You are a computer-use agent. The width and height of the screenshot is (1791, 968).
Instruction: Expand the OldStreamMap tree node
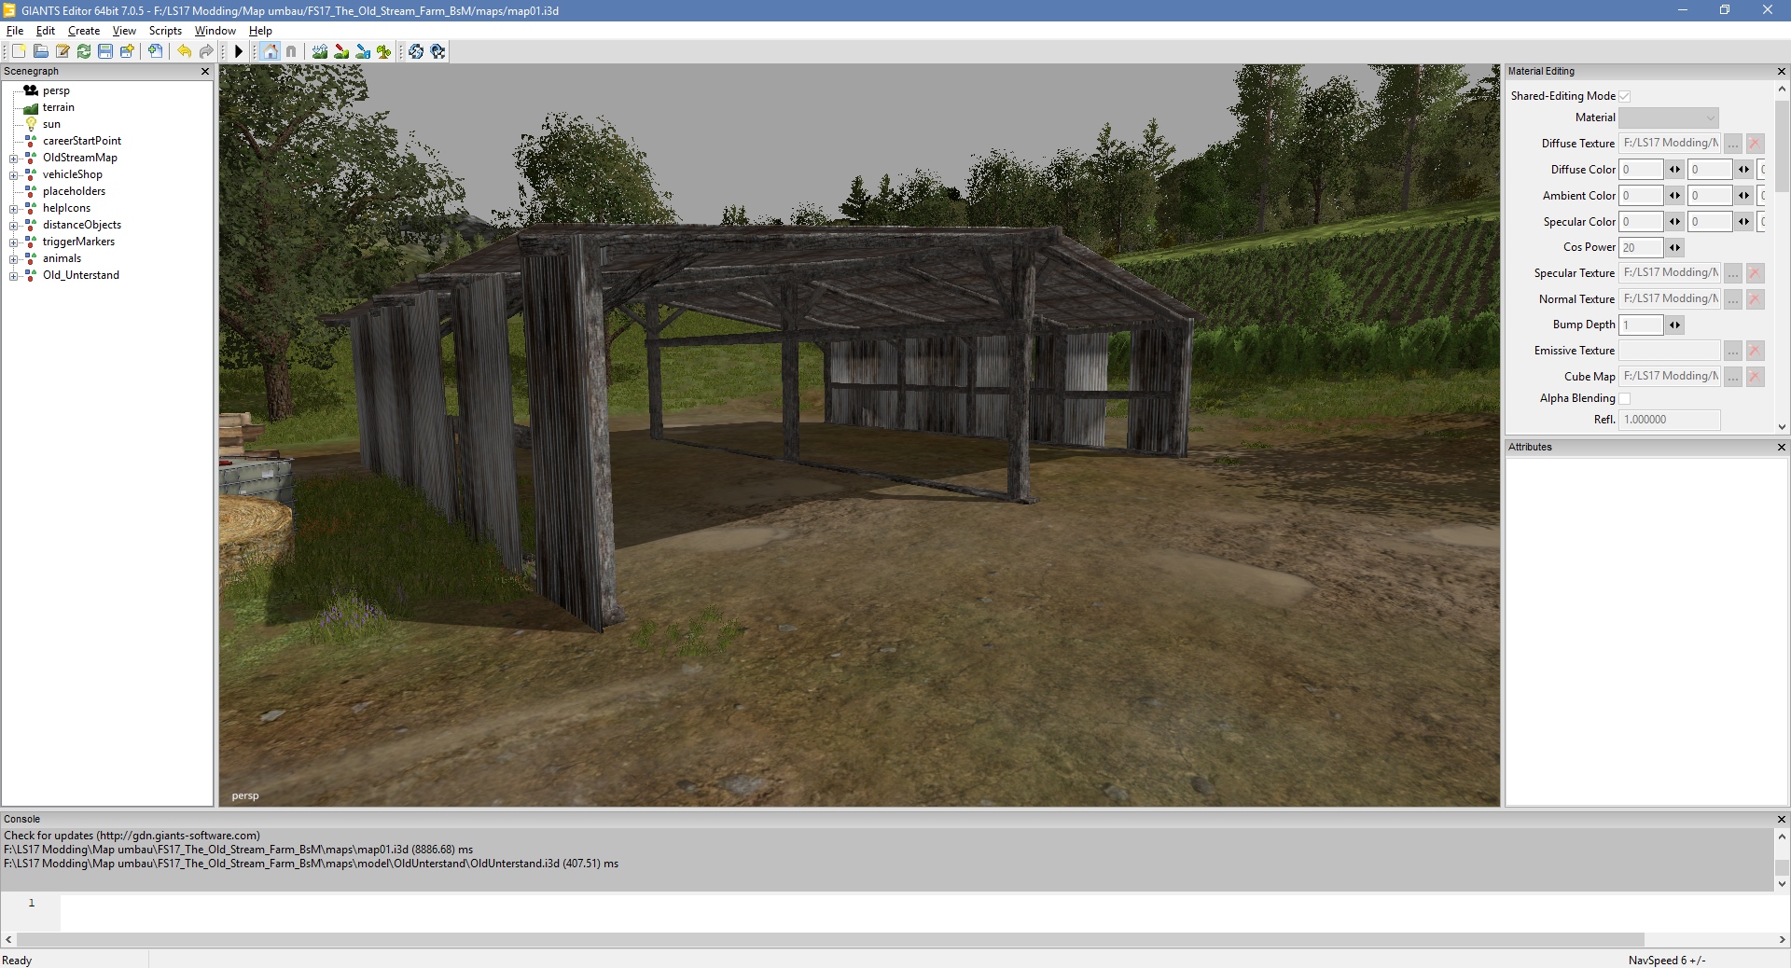point(14,159)
